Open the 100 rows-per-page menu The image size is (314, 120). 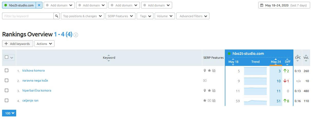point(9,113)
